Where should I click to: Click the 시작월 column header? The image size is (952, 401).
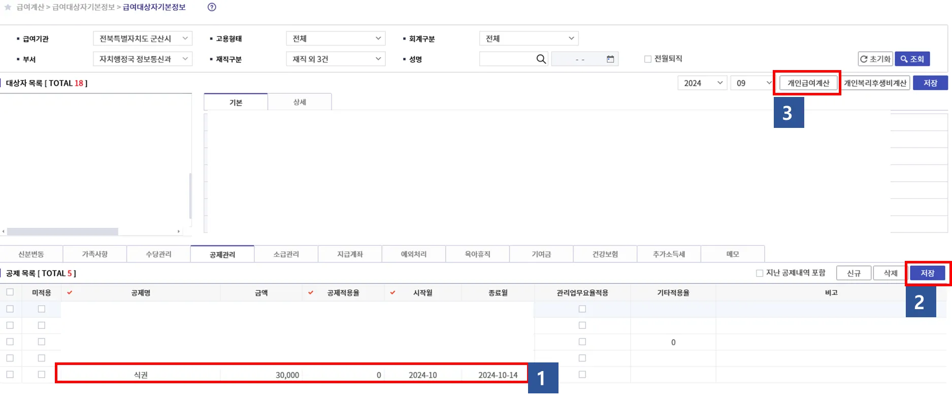pyautogui.click(x=422, y=293)
